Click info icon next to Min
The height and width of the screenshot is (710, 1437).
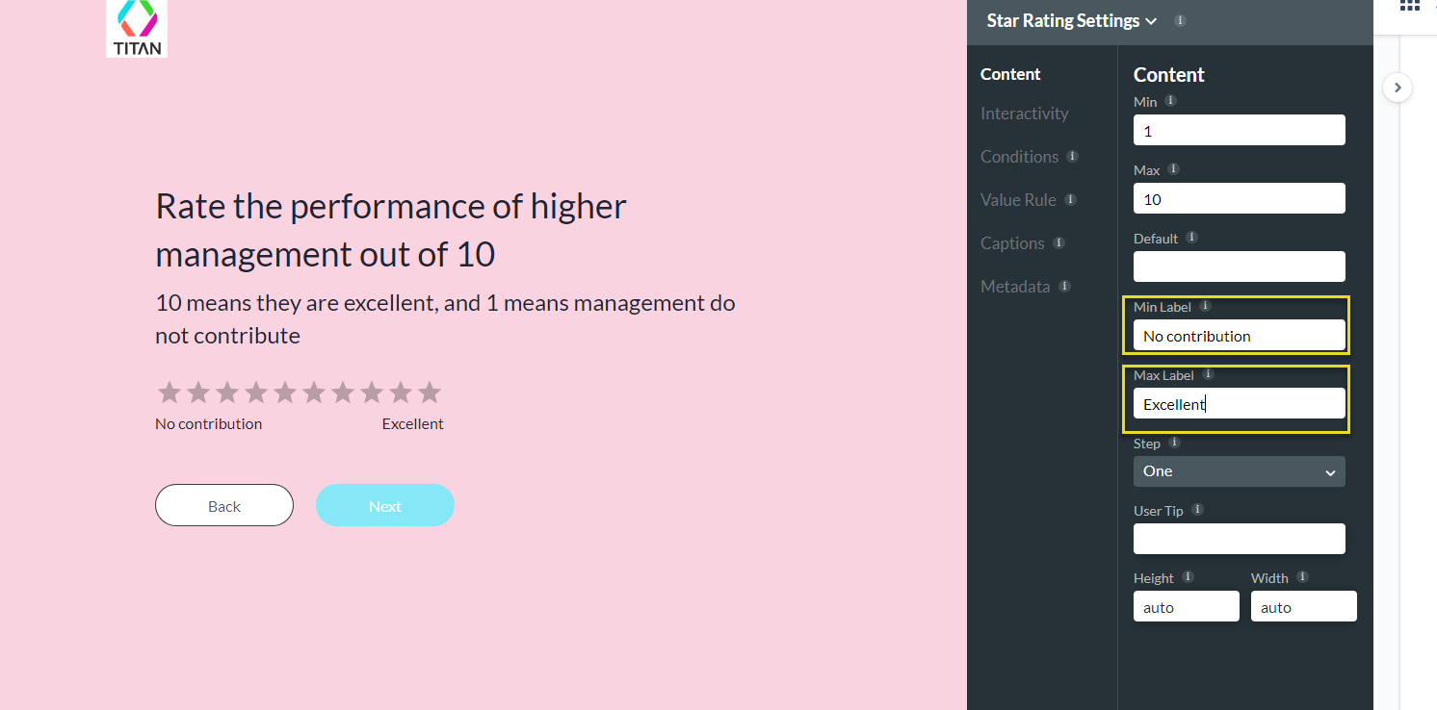pyautogui.click(x=1170, y=100)
